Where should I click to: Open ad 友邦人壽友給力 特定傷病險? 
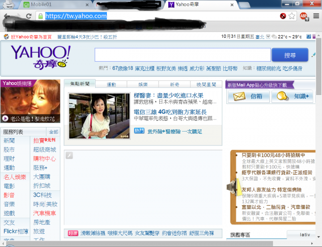pyautogui.click(x=271, y=189)
